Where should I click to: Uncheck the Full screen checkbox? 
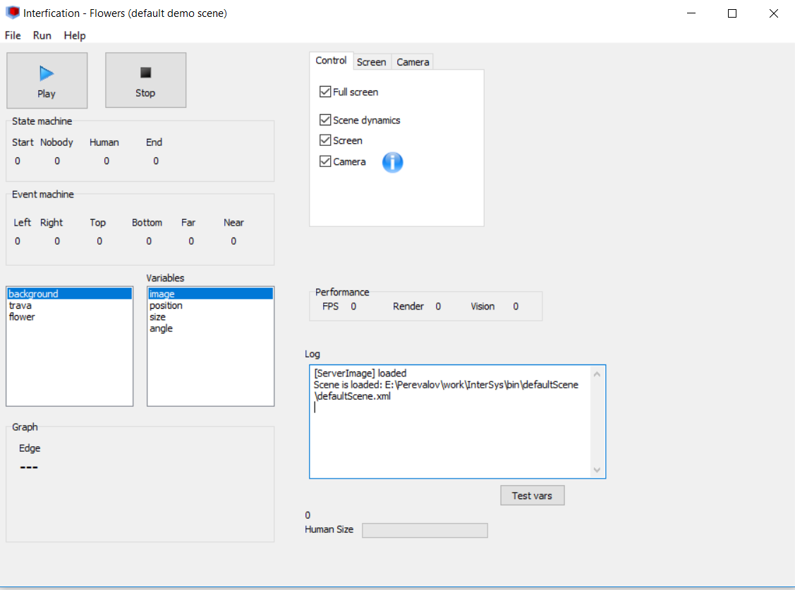point(325,92)
